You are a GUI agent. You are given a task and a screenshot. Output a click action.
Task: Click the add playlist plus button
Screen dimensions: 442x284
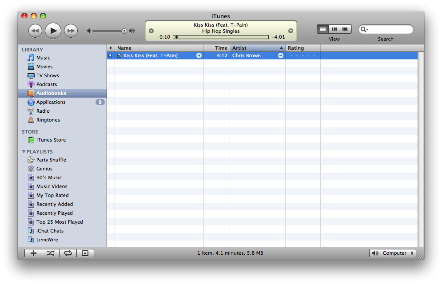tap(33, 253)
